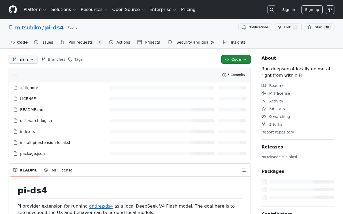
Task: Open the .gitignore file
Action: click(x=29, y=88)
